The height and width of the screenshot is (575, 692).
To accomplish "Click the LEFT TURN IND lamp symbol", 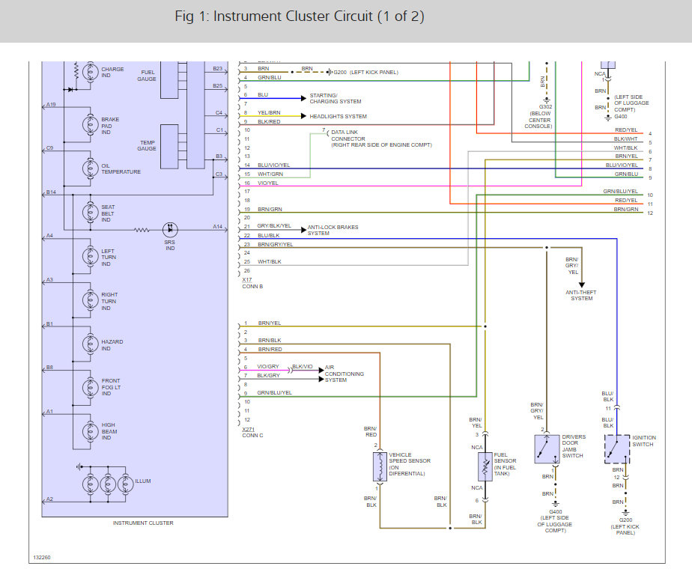I will 91,256.
